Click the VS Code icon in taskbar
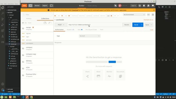Image resolution: width=176 pixels, height=99 pixels. 23,97
